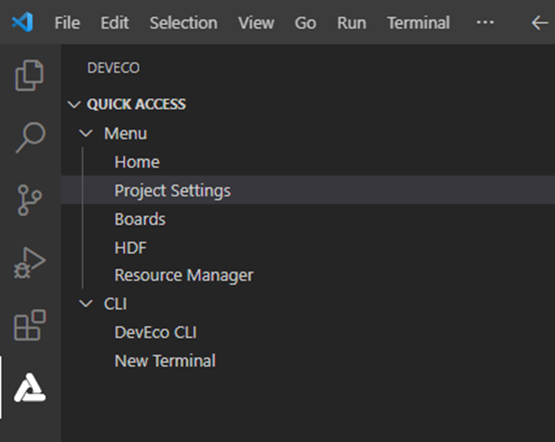Viewport: 555px width, 442px height.
Task: Open the Search view icon
Action: 30,137
